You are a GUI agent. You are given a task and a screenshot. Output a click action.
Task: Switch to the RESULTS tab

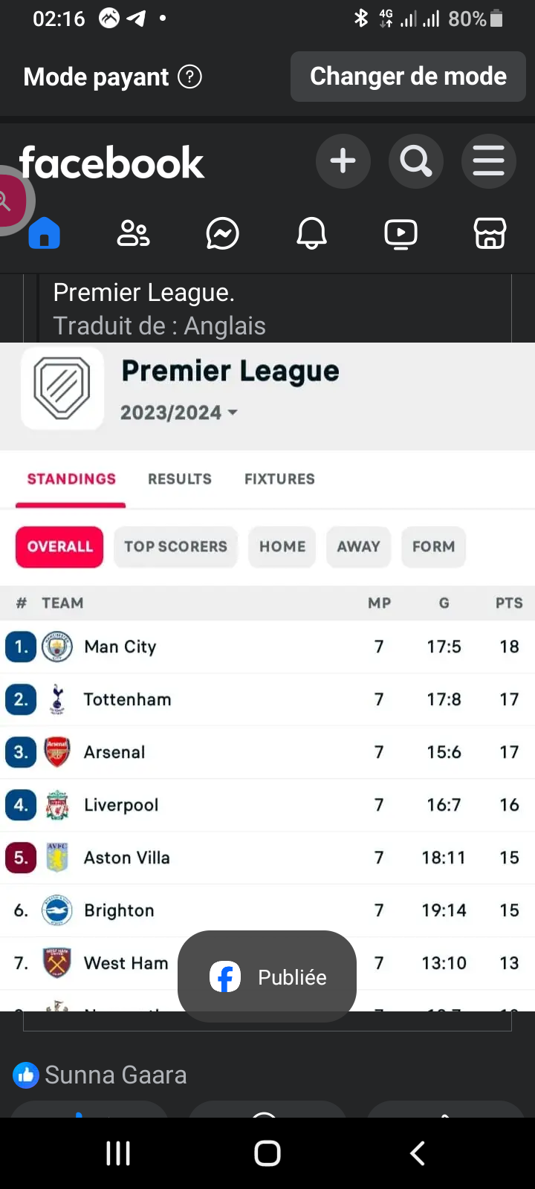(x=180, y=479)
